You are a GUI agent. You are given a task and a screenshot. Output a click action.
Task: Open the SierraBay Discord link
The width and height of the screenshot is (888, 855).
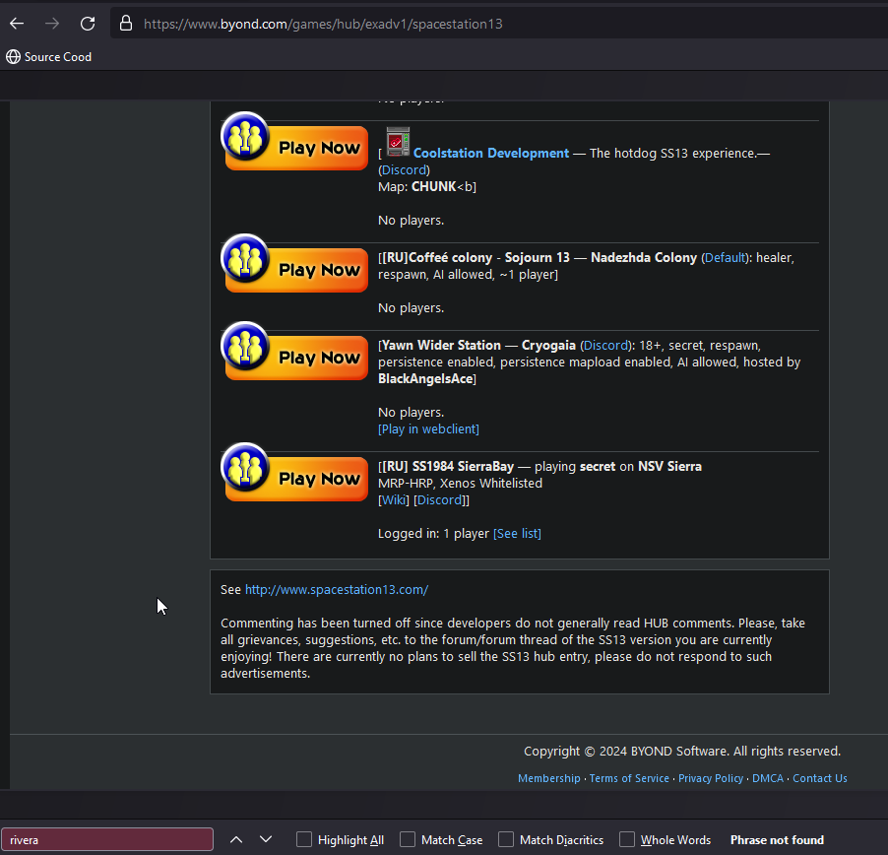439,500
